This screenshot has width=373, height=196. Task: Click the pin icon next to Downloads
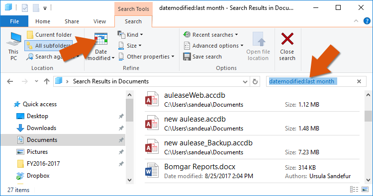click(121, 128)
